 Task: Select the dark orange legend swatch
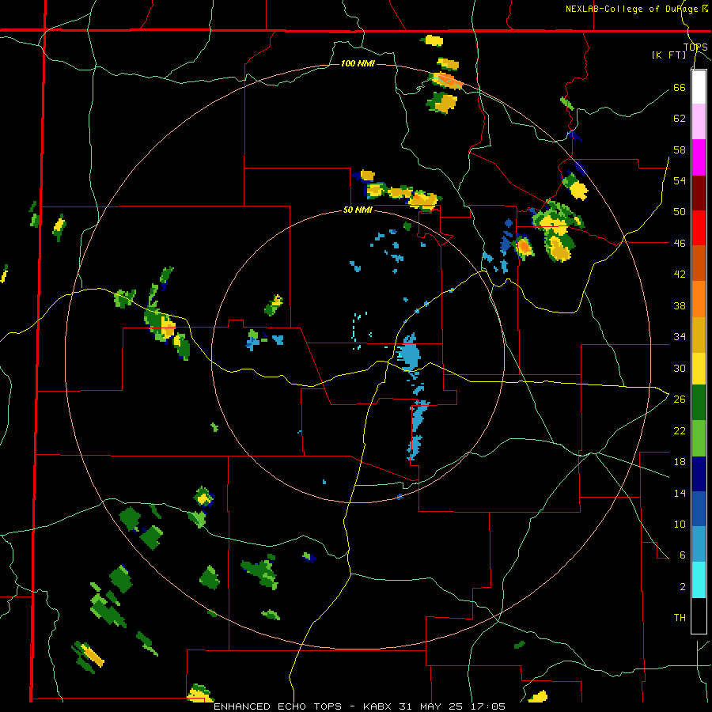[699, 263]
